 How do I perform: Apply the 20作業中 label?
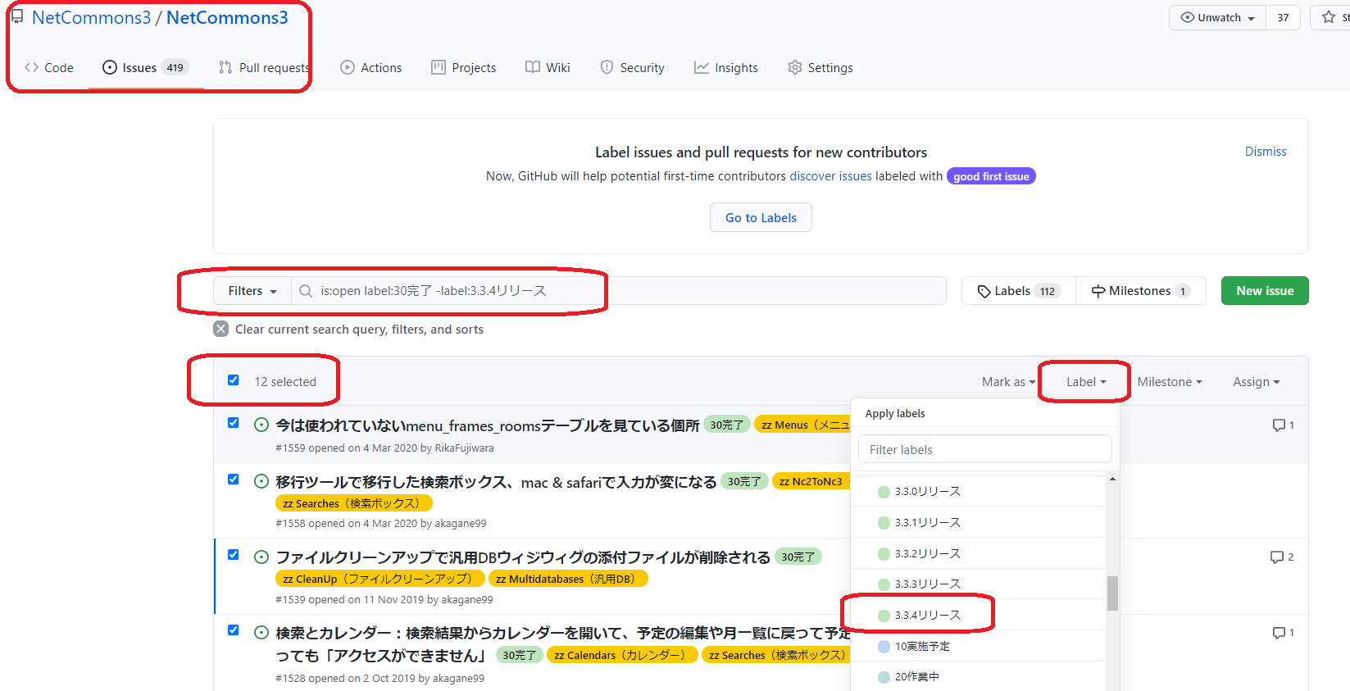pyautogui.click(x=979, y=676)
